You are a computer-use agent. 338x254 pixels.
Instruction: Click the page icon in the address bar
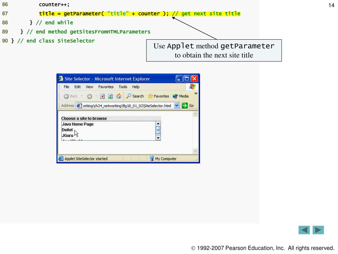click(x=79, y=106)
